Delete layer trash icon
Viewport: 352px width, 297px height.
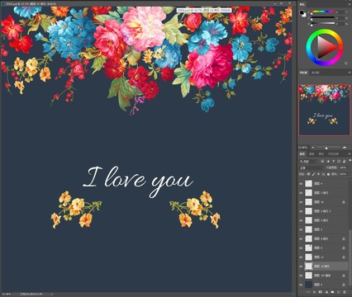pyautogui.click(x=345, y=292)
